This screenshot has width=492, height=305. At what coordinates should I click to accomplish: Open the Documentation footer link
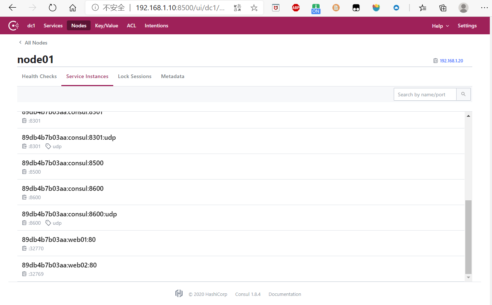(285, 294)
